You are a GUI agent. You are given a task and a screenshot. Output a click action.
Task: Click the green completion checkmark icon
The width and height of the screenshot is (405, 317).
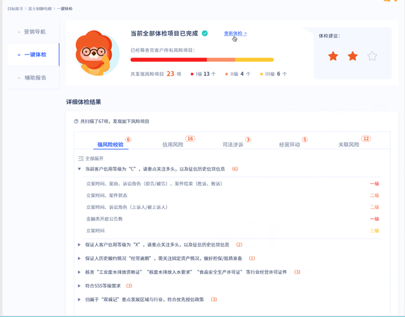pos(205,33)
